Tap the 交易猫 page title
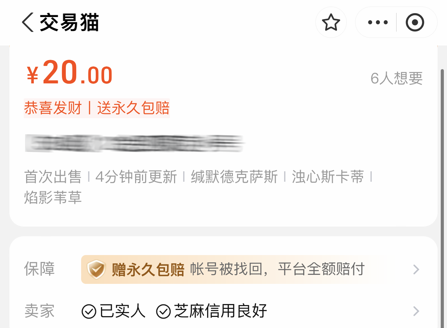This screenshot has width=447, height=328. [x=69, y=23]
